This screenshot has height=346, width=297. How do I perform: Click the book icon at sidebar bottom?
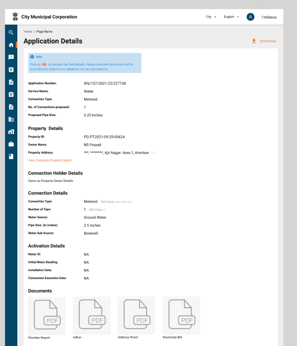(11, 157)
